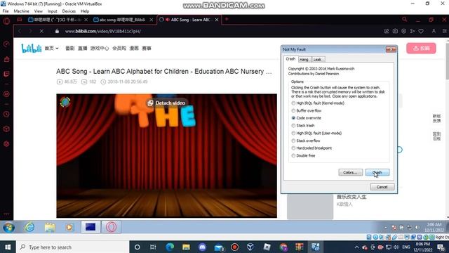Image resolution: width=449 pixels, height=253 pixels.
Task: Click 会员购 navigation link
Action: [x=119, y=48]
